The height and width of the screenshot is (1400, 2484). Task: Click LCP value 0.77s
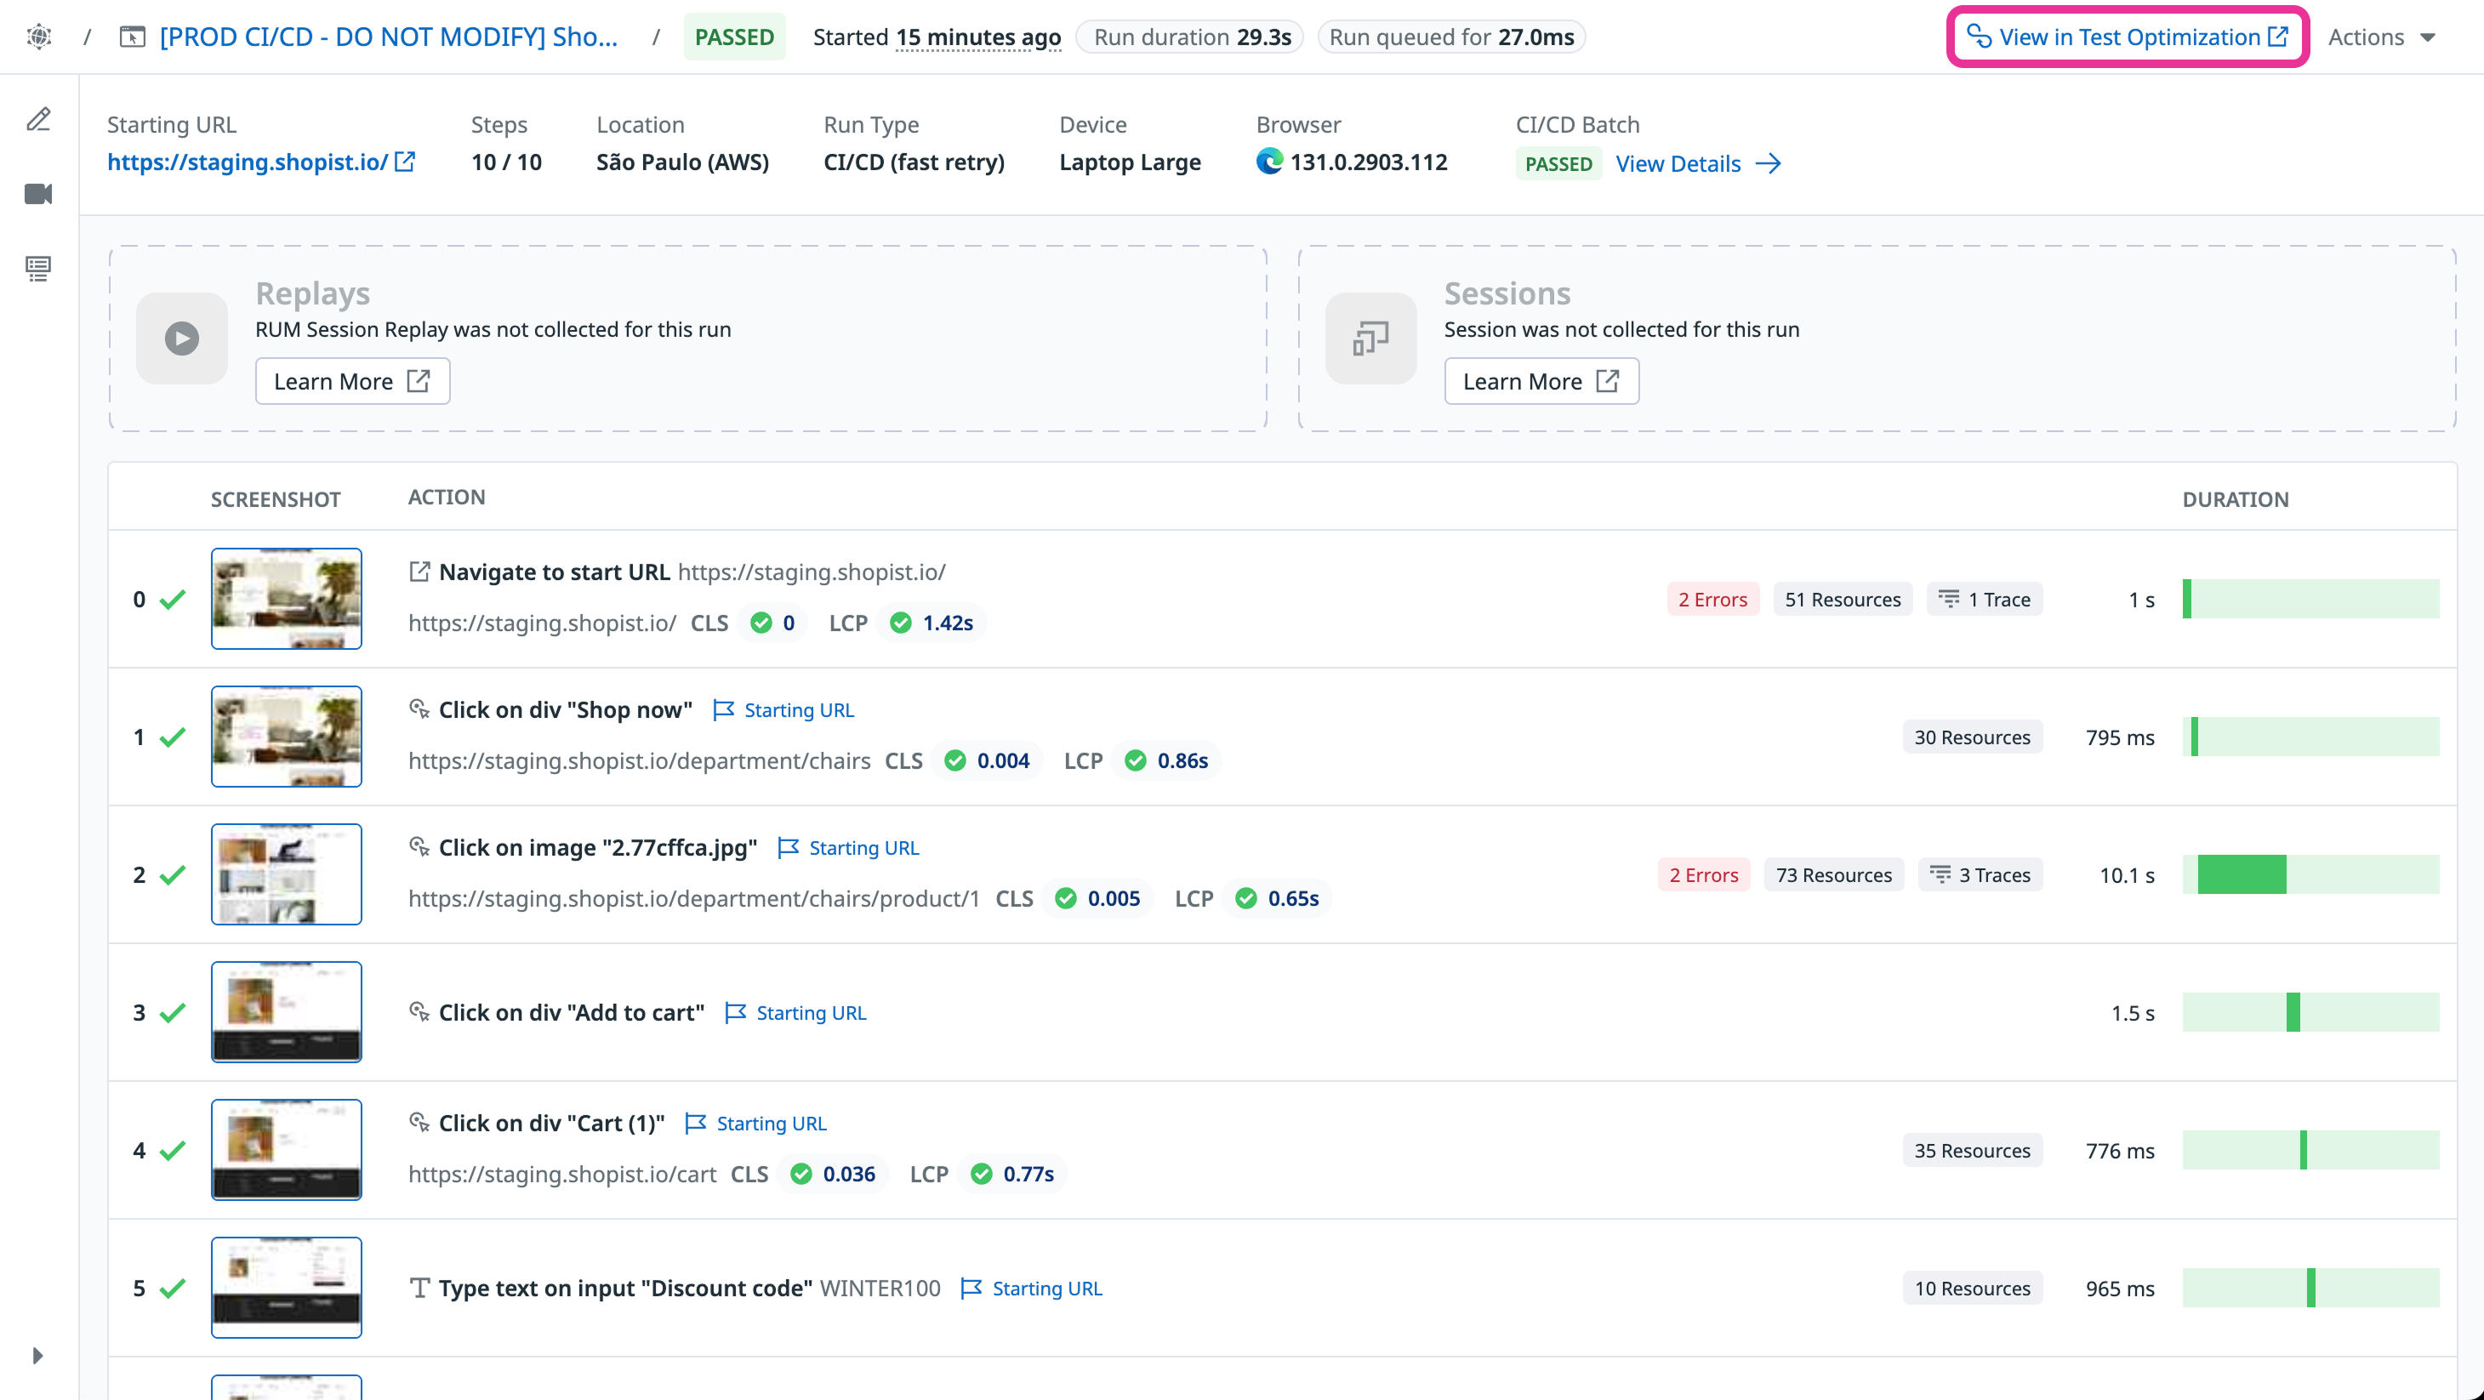click(1028, 1175)
